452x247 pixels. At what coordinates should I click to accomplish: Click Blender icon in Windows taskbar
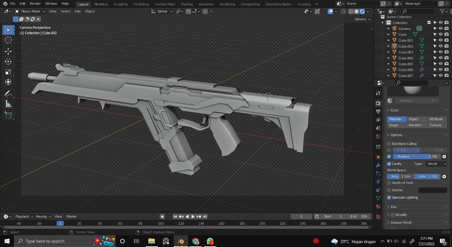180,241
